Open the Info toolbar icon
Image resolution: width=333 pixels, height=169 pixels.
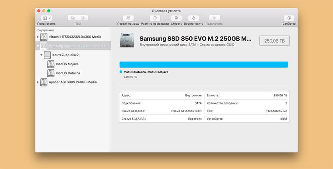(x=289, y=18)
